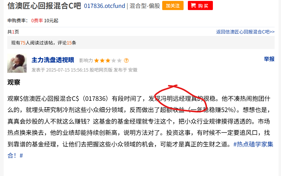Click the red 0费率 link
281x176 pixels.
pos(37,20)
